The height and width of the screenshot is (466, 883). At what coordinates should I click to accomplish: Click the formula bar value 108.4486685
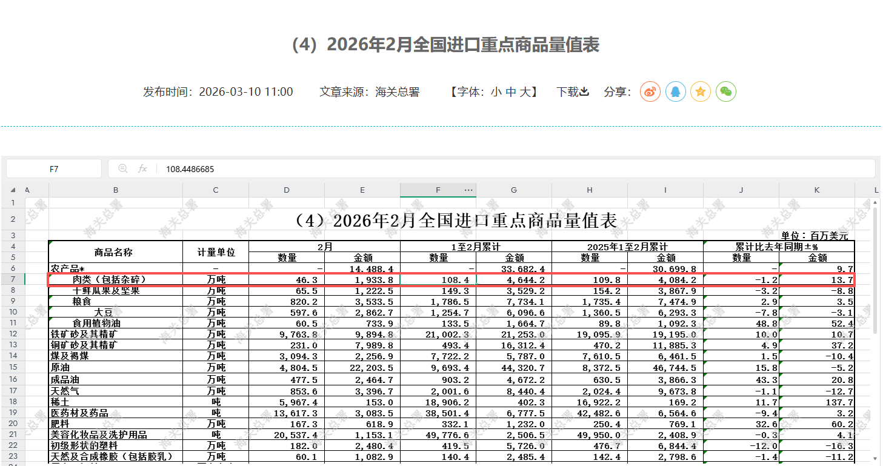pos(190,169)
